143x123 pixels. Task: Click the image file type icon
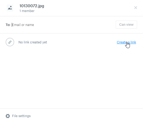[10, 8]
